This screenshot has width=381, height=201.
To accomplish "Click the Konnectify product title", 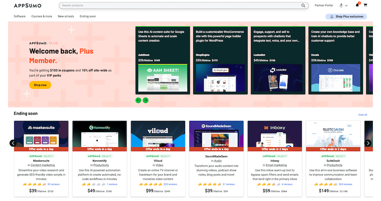I will [99, 161].
